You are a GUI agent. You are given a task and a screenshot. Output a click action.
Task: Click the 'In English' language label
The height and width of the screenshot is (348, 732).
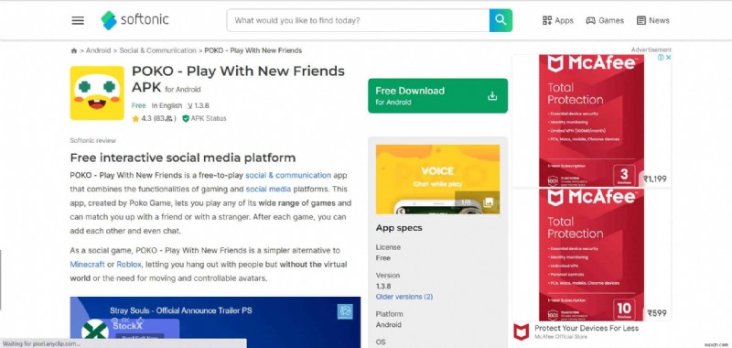point(167,106)
